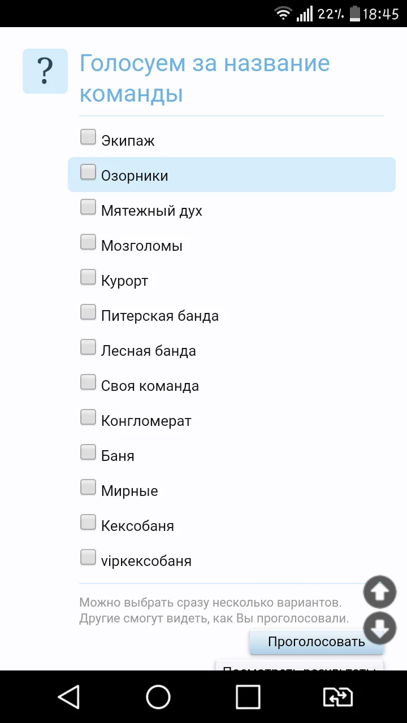This screenshot has width=407, height=723.
Task: Tick the Кексобаня checkbox
Action: (x=88, y=522)
